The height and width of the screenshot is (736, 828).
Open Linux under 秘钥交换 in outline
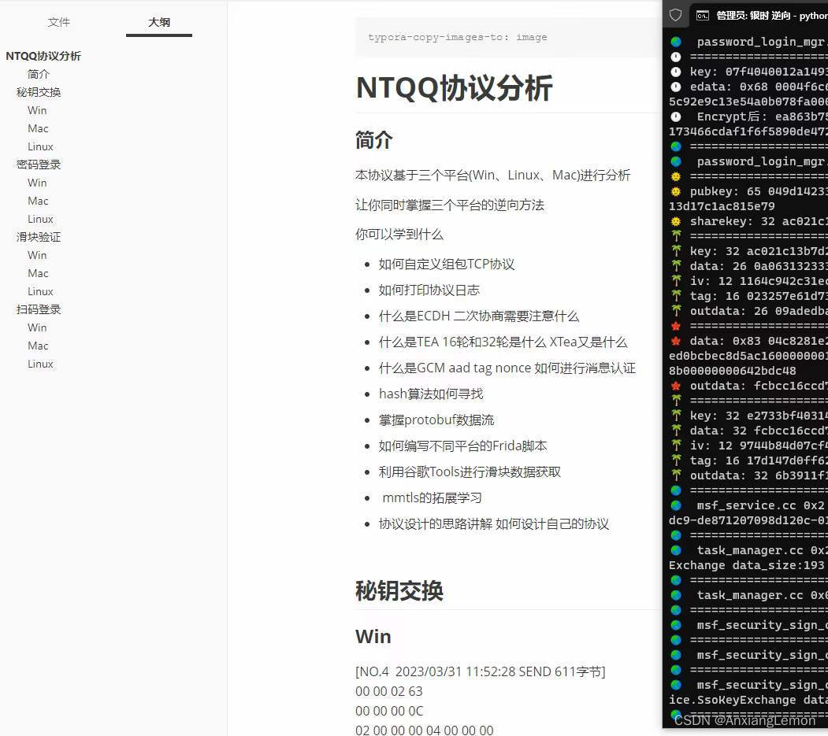click(40, 146)
